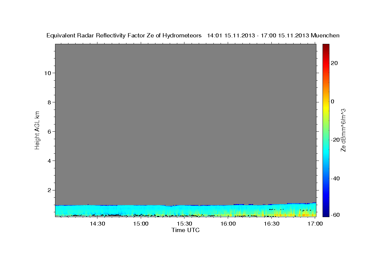Click the colorbar label -40
The image size is (391, 260).
tap(335, 178)
